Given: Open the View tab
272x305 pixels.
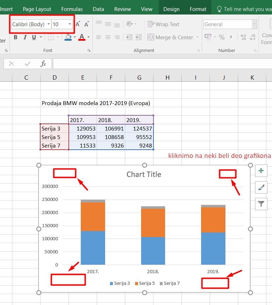Looking at the screenshot, I should pyautogui.click(x=146, y=9).
